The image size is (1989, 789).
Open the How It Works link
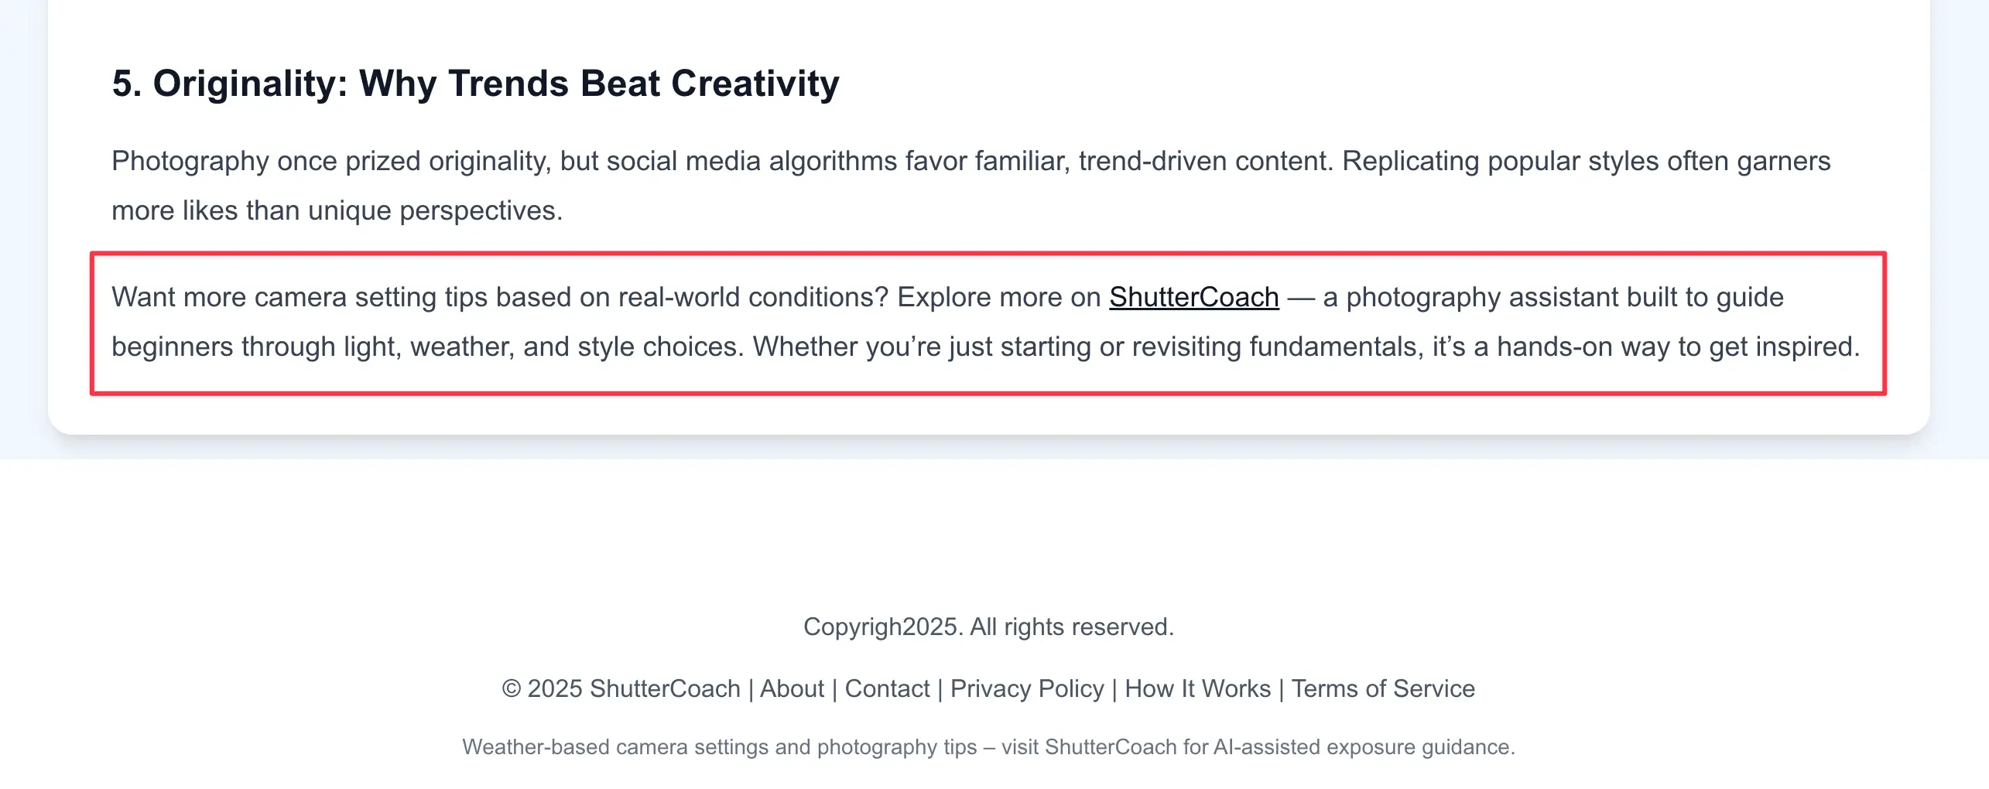click(1197, 688)
